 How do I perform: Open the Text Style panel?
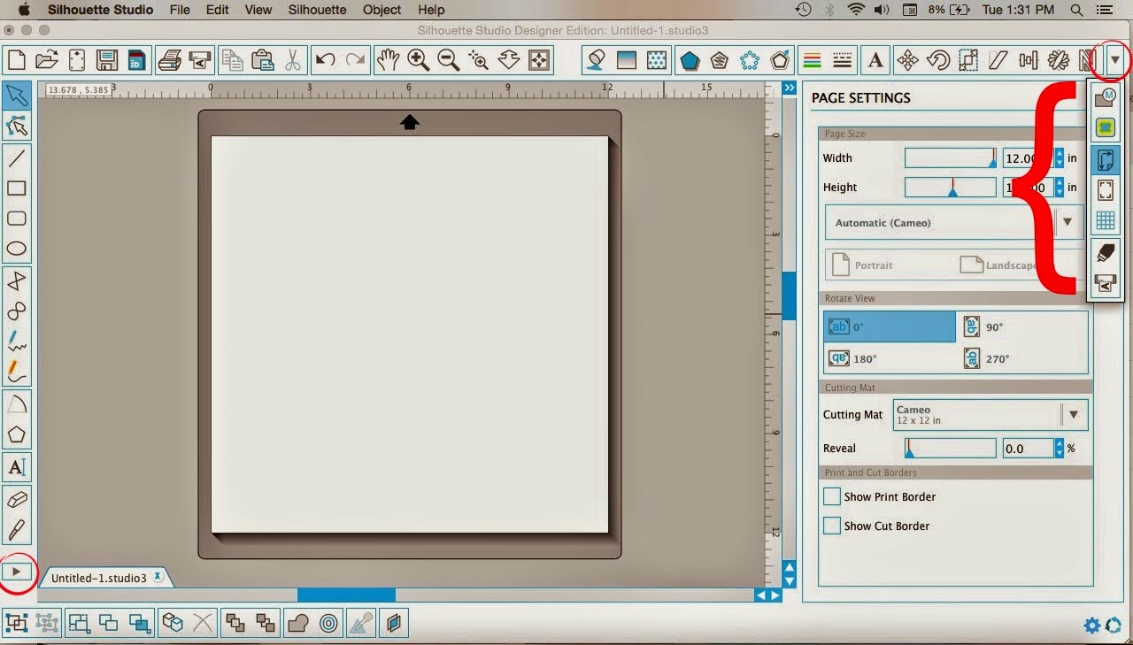[x=875, y=60]
